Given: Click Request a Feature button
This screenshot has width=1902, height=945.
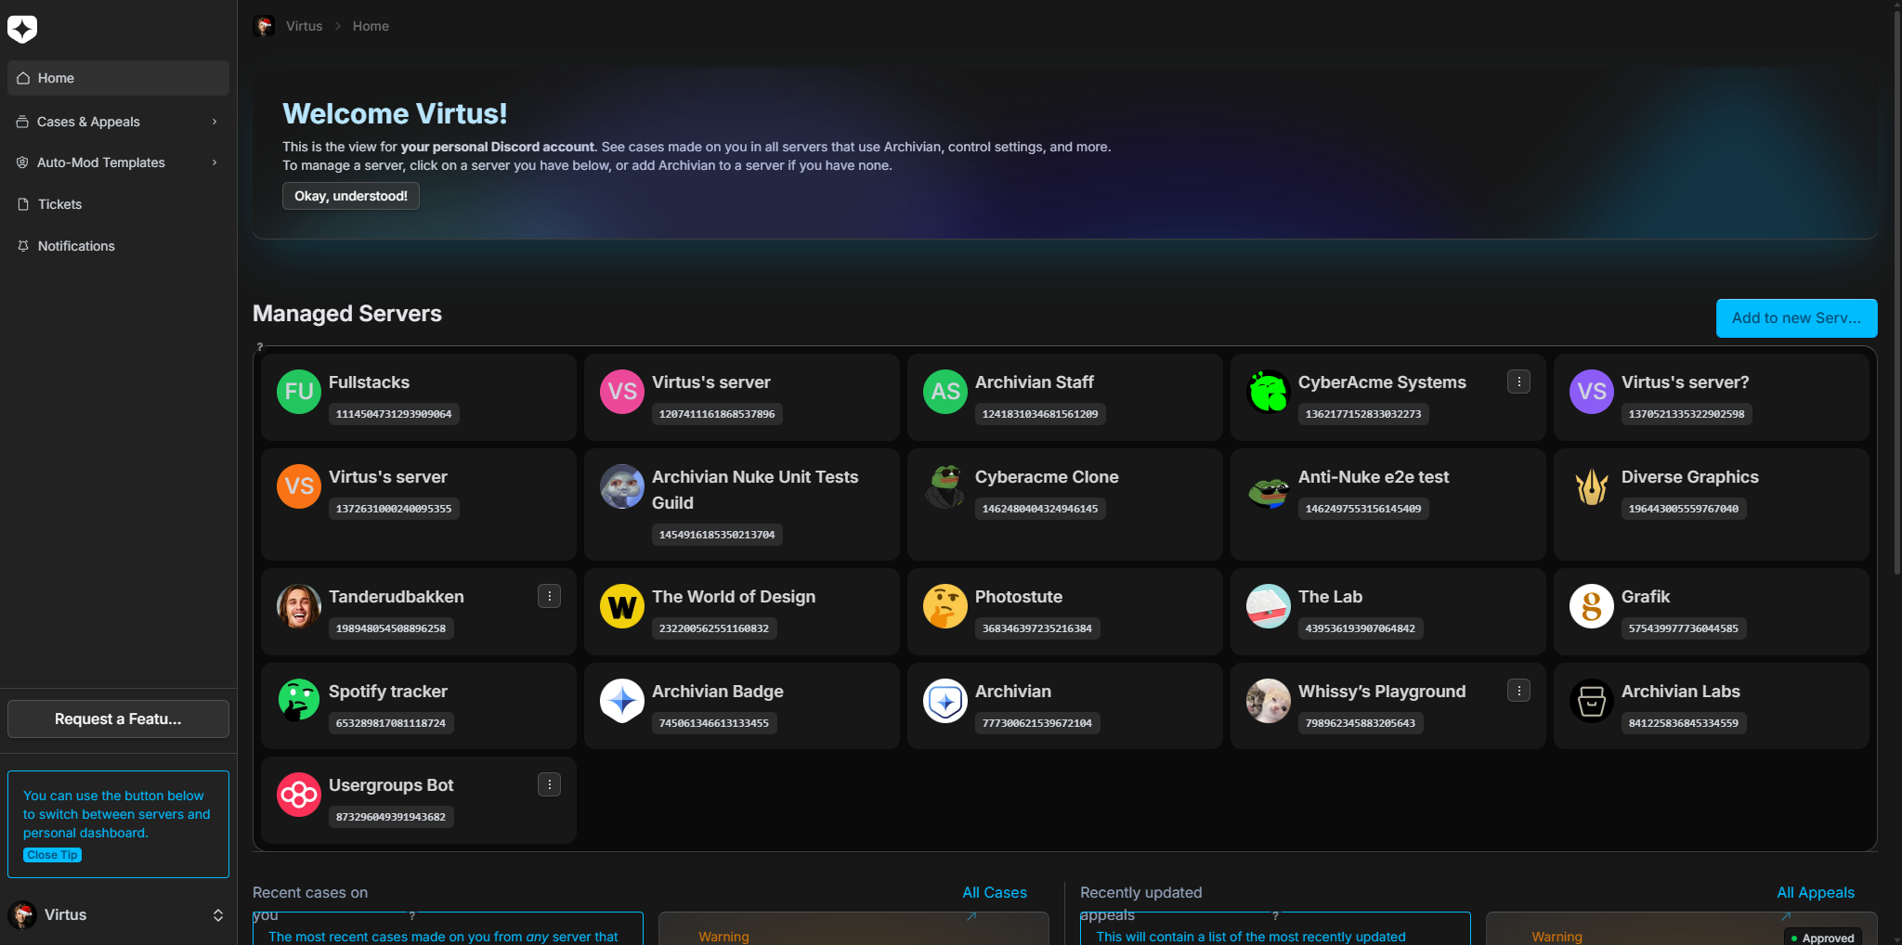Looking at the screenshot, I should point(118,718).
